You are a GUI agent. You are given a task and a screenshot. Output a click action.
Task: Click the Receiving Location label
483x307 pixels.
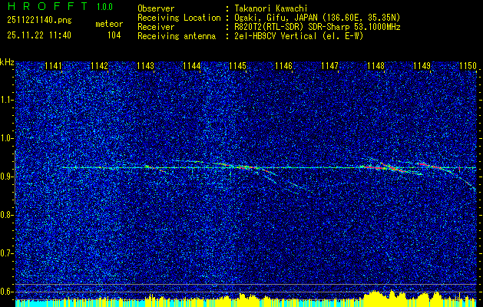click(179, 18)
